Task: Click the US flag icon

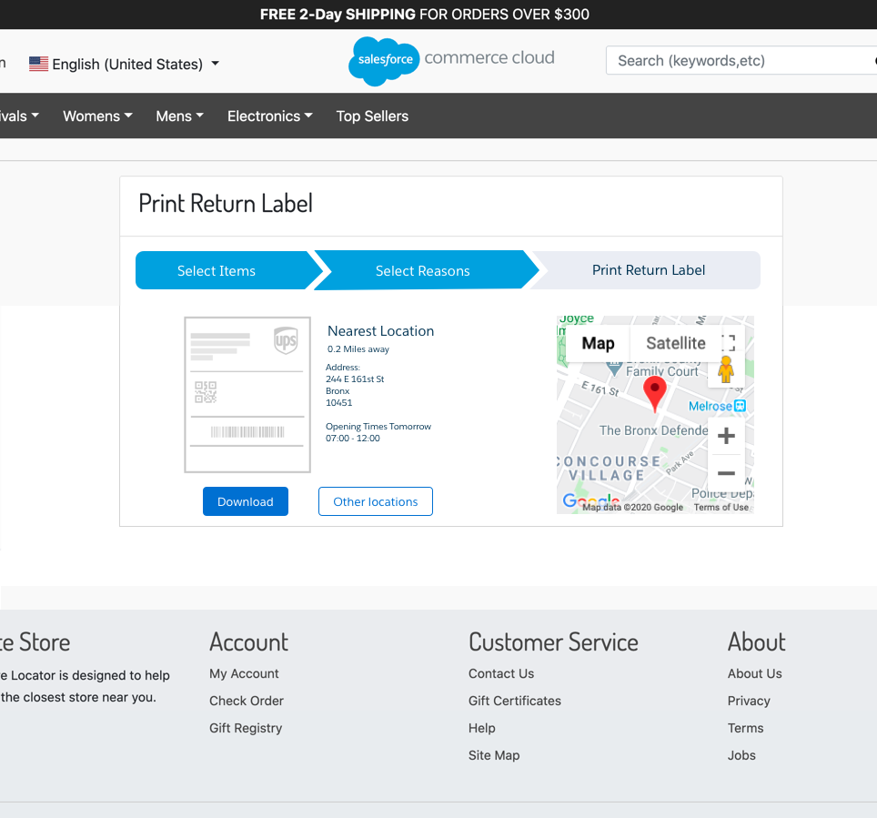Action: coord(38,64)
